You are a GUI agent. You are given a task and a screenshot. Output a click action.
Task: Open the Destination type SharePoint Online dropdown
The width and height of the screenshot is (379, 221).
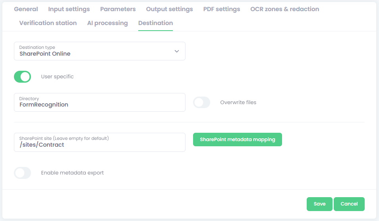[95, 51]
